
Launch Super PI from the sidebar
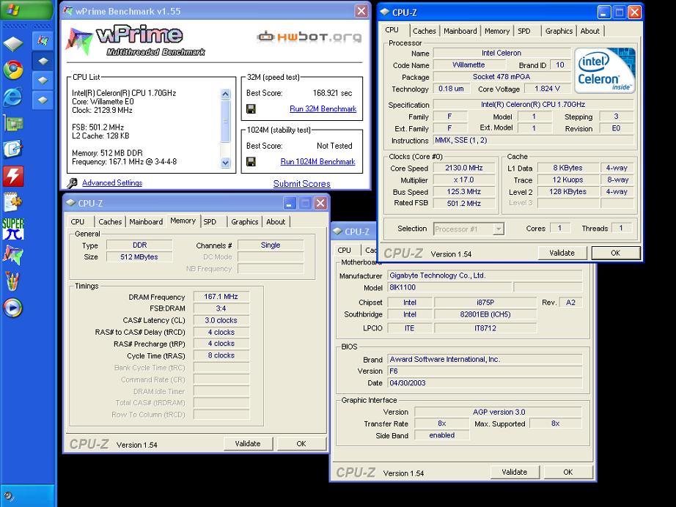[x=13, y=229]
